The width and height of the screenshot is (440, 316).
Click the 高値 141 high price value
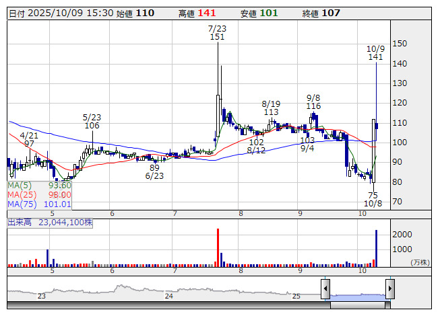(197, 13)
